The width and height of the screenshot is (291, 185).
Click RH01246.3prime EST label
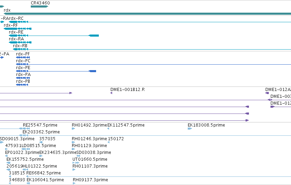pos(89,139)
